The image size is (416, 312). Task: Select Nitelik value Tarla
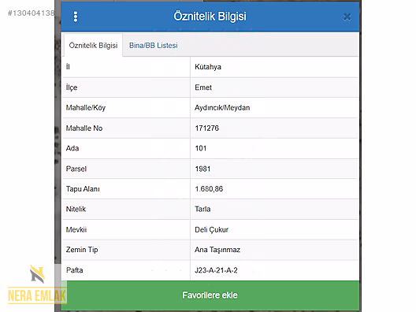tap(202, 209)
